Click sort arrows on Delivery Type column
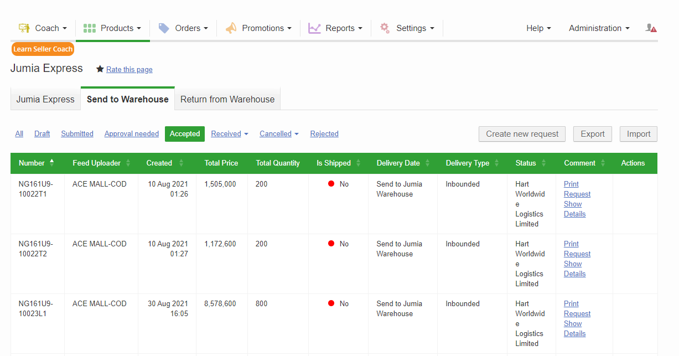Screen dimensions: 679x356 (496, 163)
